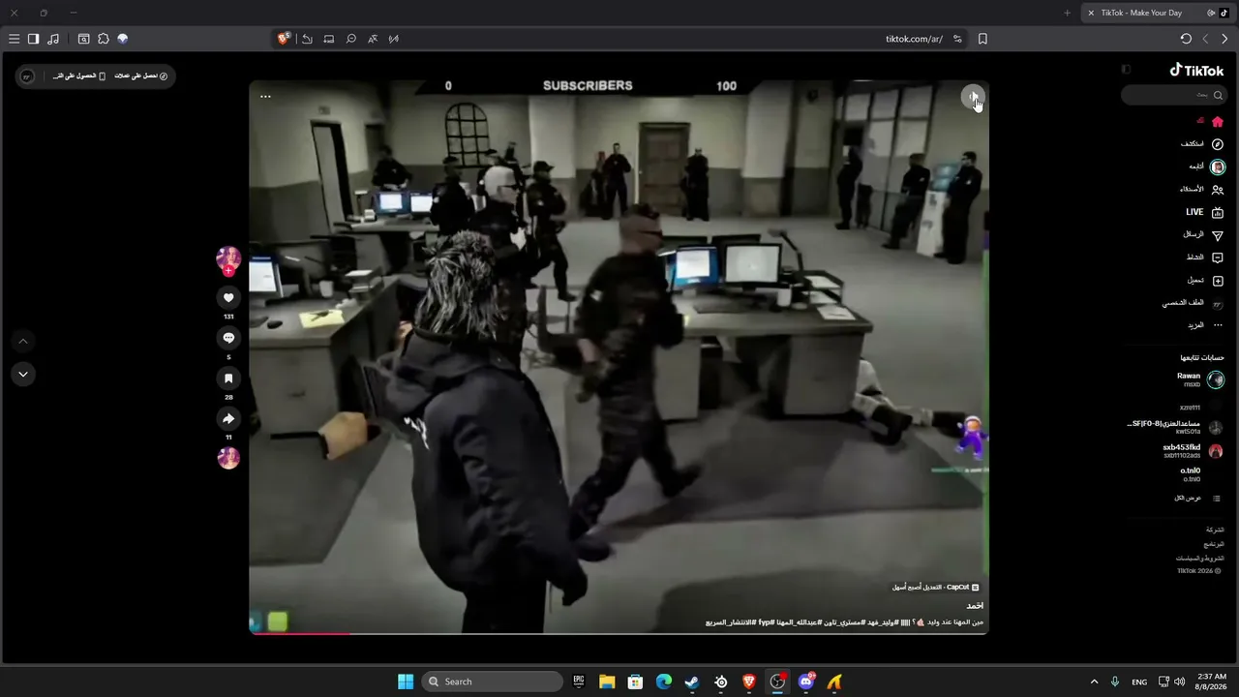Click the TikTok logo

(x=1196, y=70)
